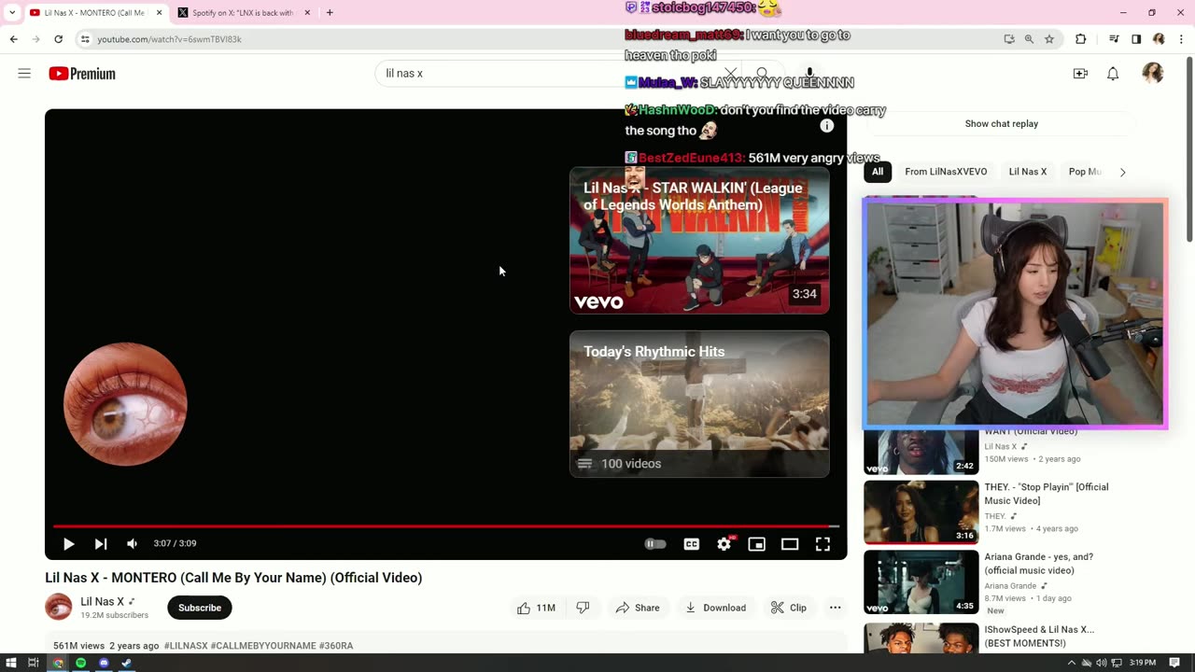This screenshot has height=672, width=1195.
Task: Select From LilNasXVEVO filter chip
Action: click(946, 172)
